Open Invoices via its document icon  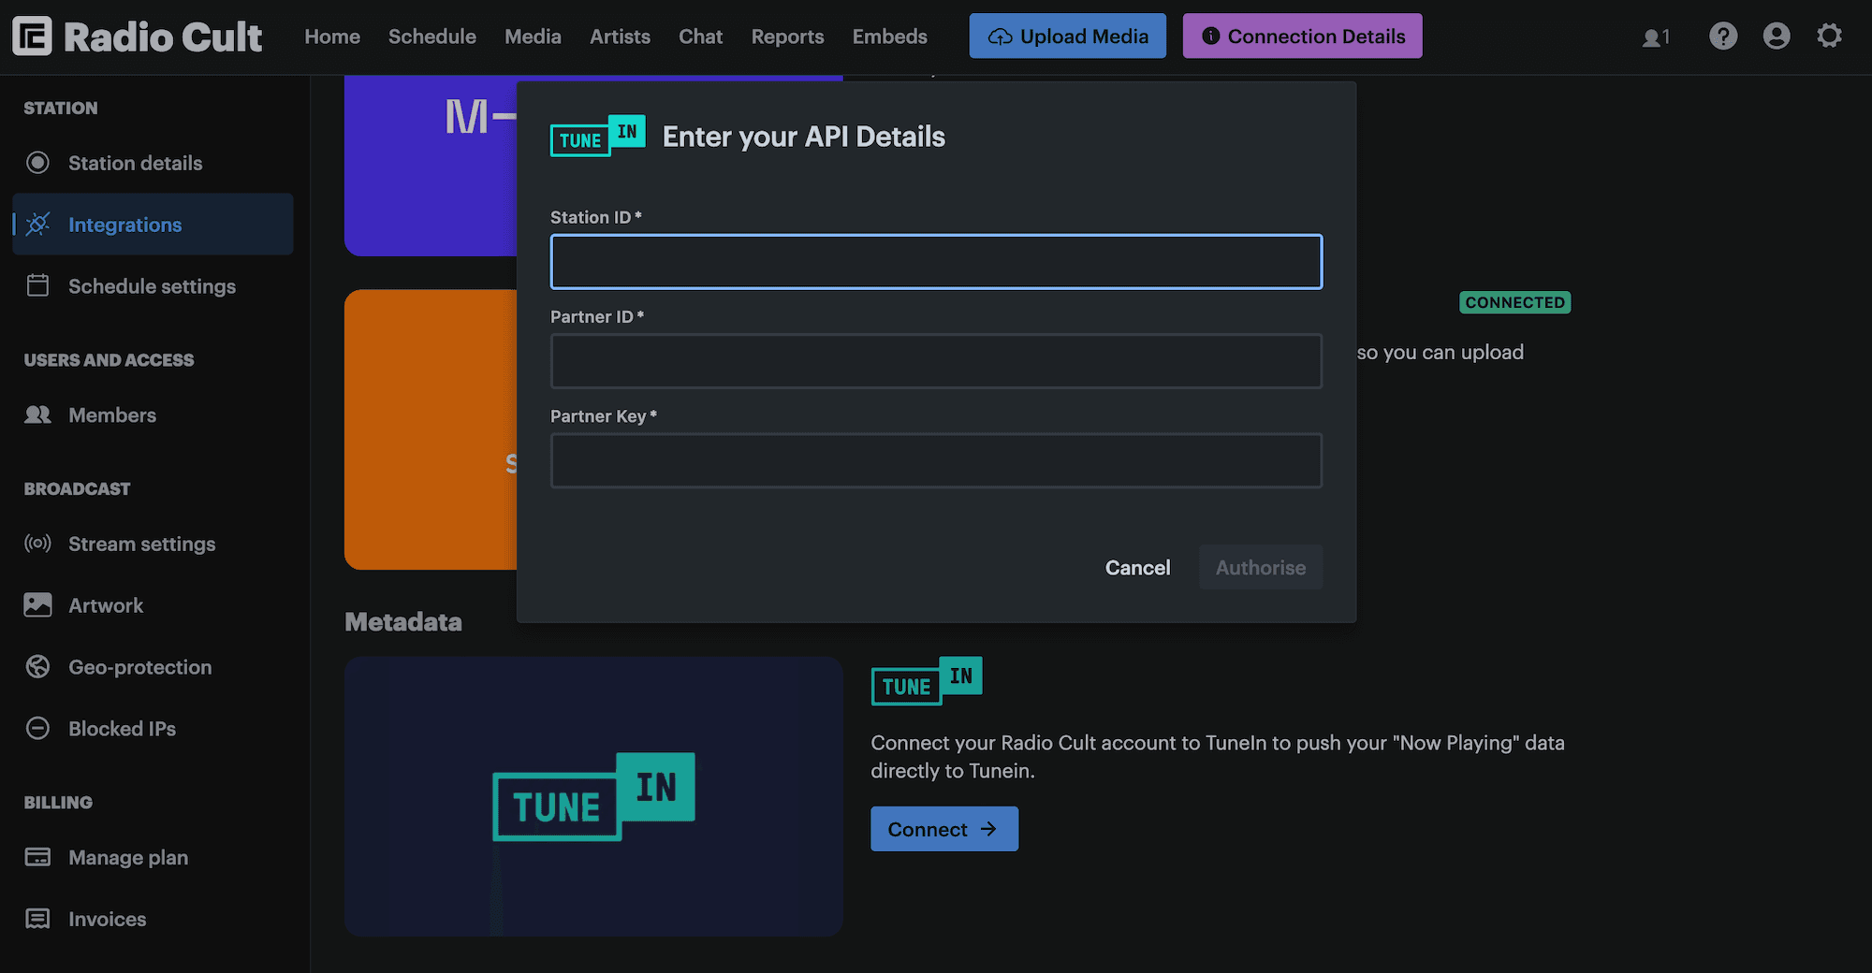(x=37, y=919)
